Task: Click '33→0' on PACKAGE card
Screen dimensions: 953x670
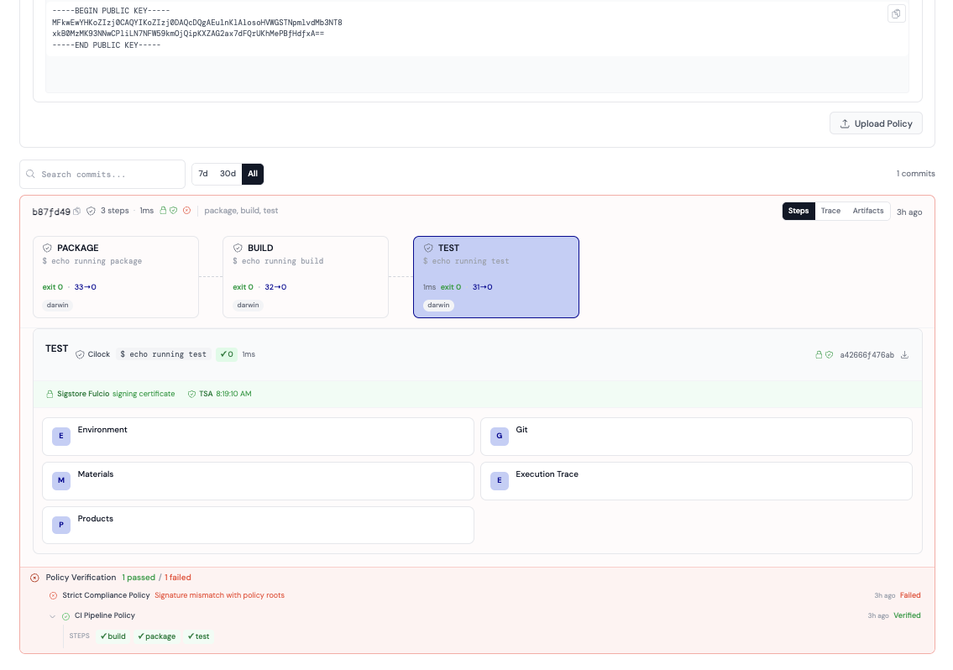Action: point(85,287)
